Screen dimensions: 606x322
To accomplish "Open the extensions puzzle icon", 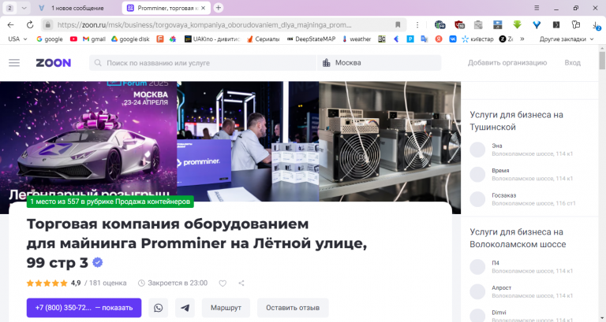I will click(x=576, y=24).
